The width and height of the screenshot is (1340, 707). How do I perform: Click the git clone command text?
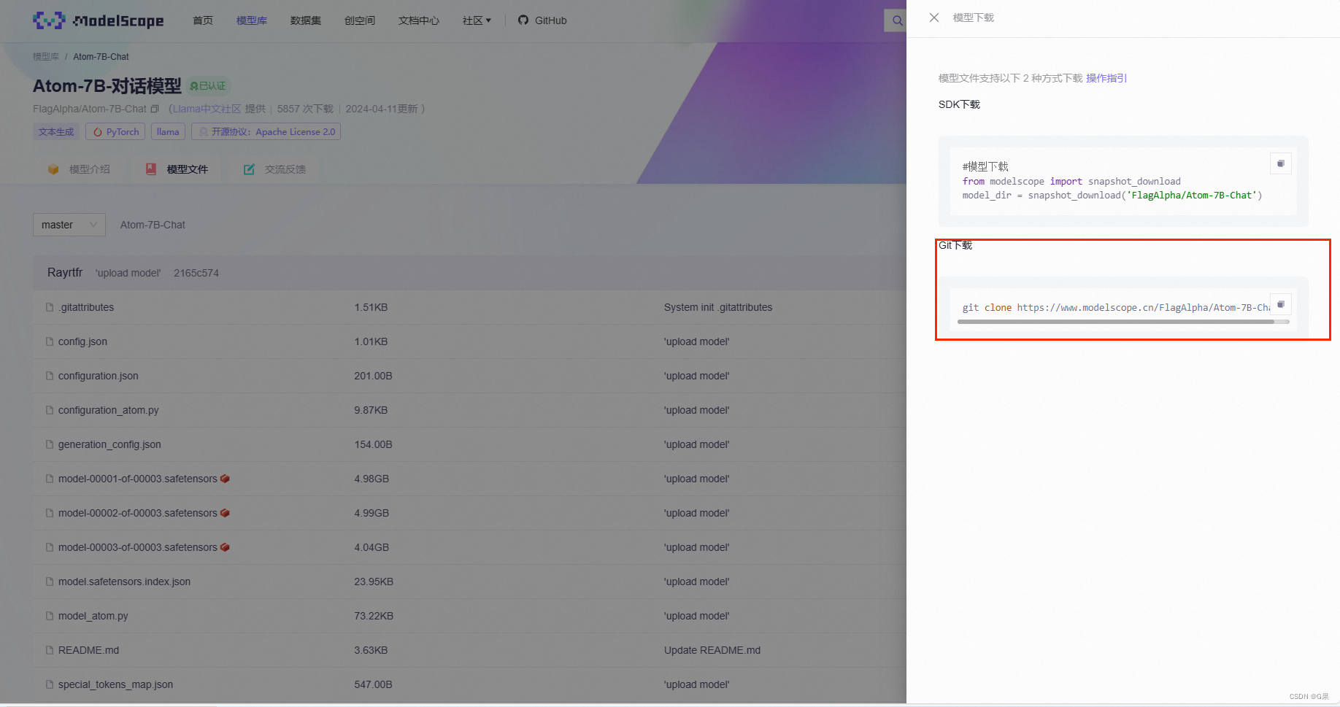pyautogui.click(x=1116, y=307)
